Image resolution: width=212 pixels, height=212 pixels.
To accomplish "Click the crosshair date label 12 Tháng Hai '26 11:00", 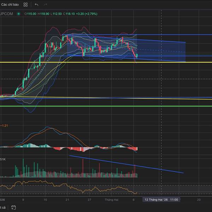I will 161,200.
